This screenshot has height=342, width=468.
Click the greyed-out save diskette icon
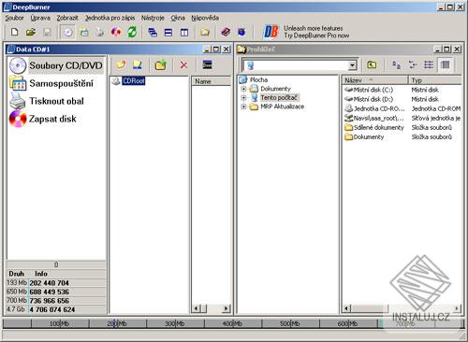tap(47, 32)
